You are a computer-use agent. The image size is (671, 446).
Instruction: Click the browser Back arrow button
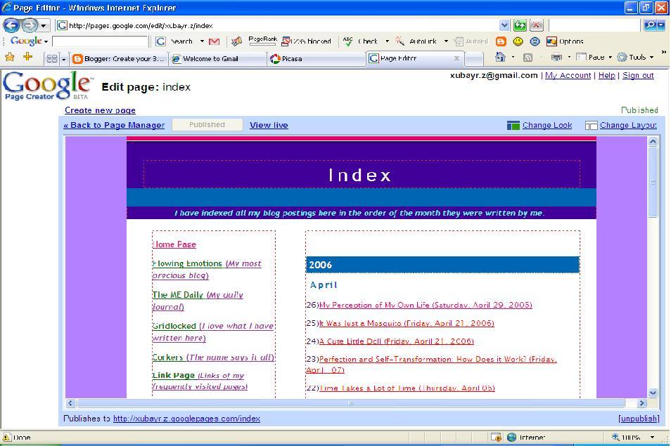(11, 25)
